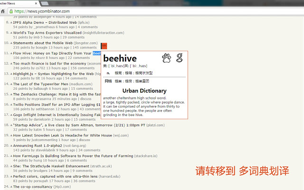The height and width of the screenshot is (190, 304).
Task: Open 22 comments on Flow Hive story
Action: coord(79,58)
